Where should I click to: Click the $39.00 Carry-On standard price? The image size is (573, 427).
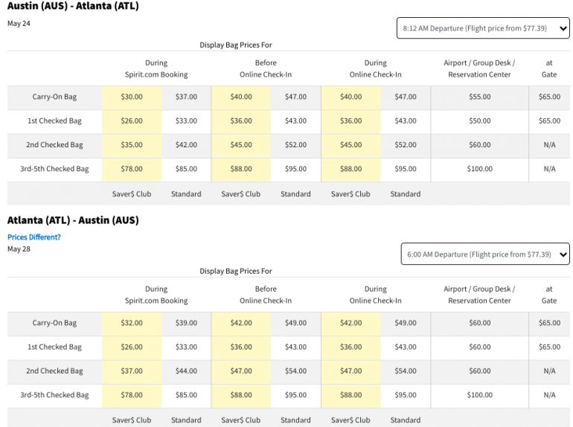tap(186, 323)
